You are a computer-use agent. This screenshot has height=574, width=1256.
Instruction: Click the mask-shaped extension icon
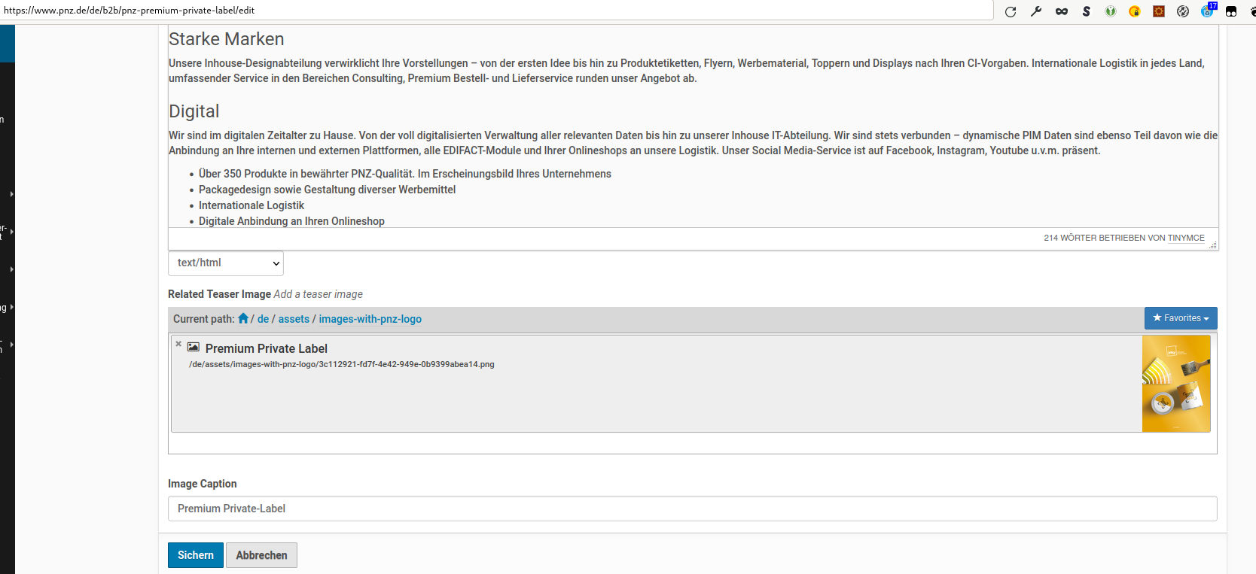(1062, 11)
